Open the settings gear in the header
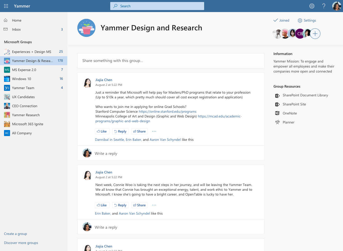The width and height of the screenshot is (343, 251). pyautogui.click(x=312, y=6)
